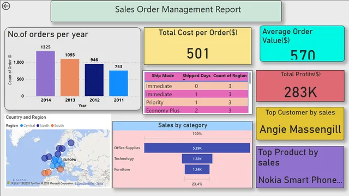Click the back arrow icon
The image size is (349, 196).
6,6
